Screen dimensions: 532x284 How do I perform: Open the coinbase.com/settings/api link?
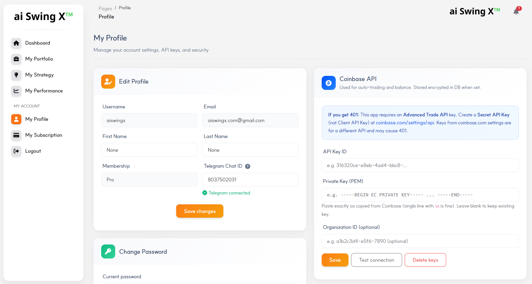tap(404, 122)
